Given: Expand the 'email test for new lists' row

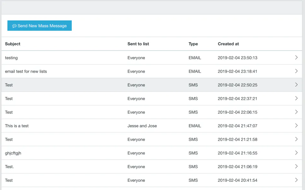Looking at the screenshot, I should (x=296, y=71).
